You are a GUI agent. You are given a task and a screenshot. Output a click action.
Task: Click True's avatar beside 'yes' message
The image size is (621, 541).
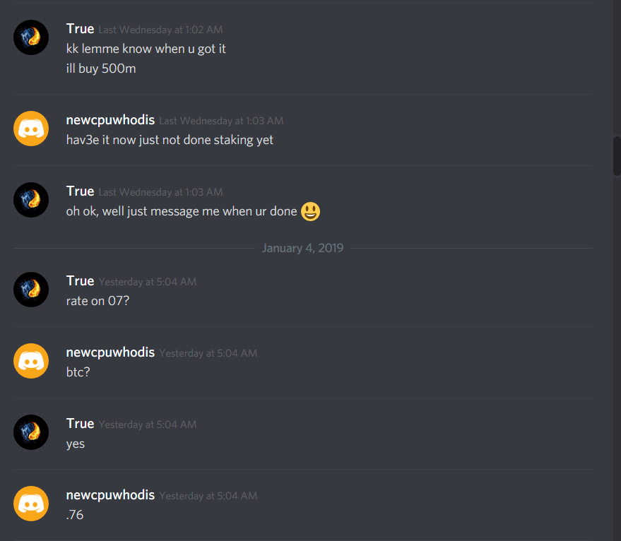click(x=31, y=432)
